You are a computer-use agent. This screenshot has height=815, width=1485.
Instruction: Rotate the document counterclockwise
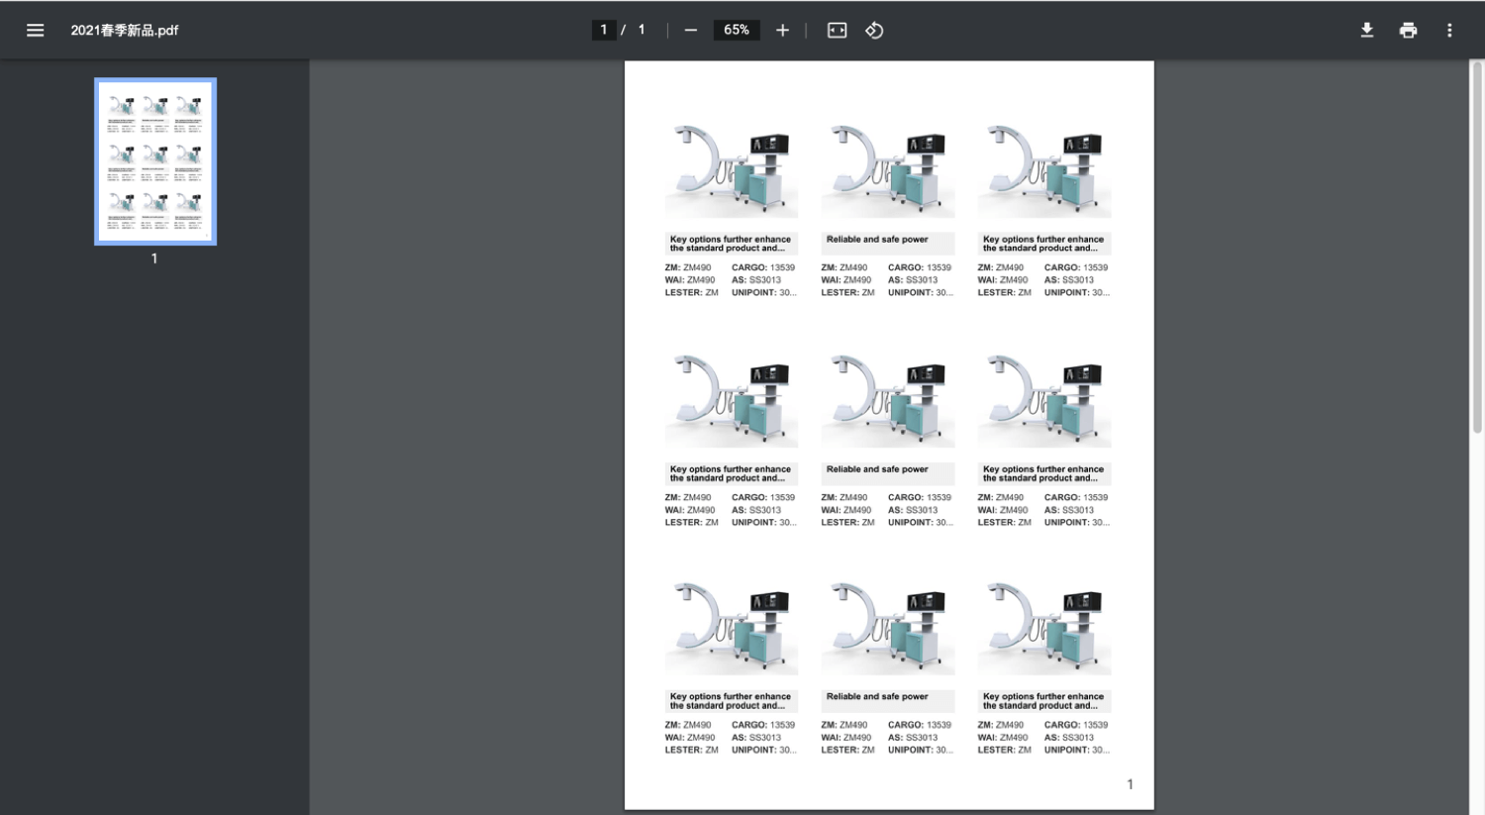coord(874,30)
